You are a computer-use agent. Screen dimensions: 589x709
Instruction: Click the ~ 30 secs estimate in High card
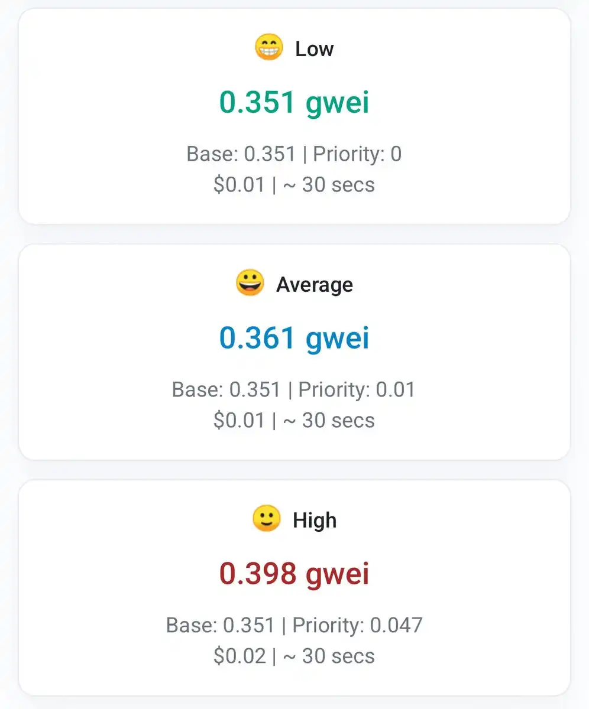click(331, 656)
